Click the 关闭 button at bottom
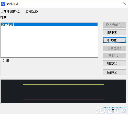This screenshot has width=128, height=114. pyautogui.click(x=114, y=110)
